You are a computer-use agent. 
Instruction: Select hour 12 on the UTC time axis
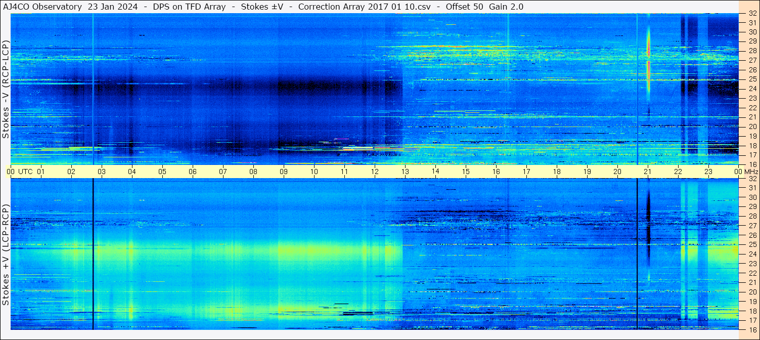tap(375, 172)
